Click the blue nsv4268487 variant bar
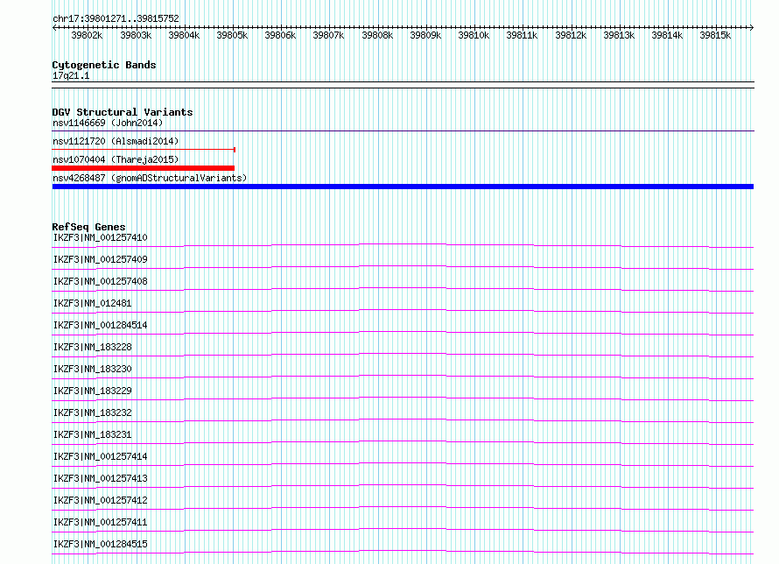 [403, 187]
